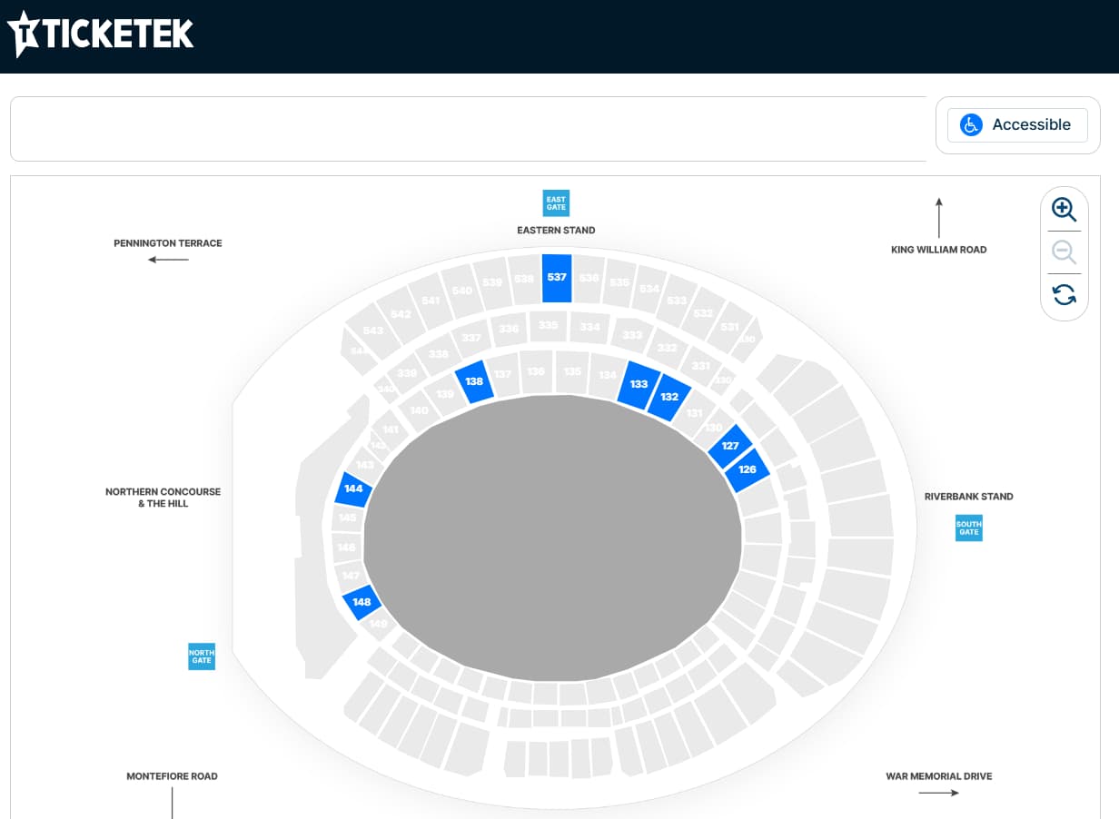Select section 127 near Riverbank Stand
This screenshot has width=1119, height=819.
pos(730,446)
